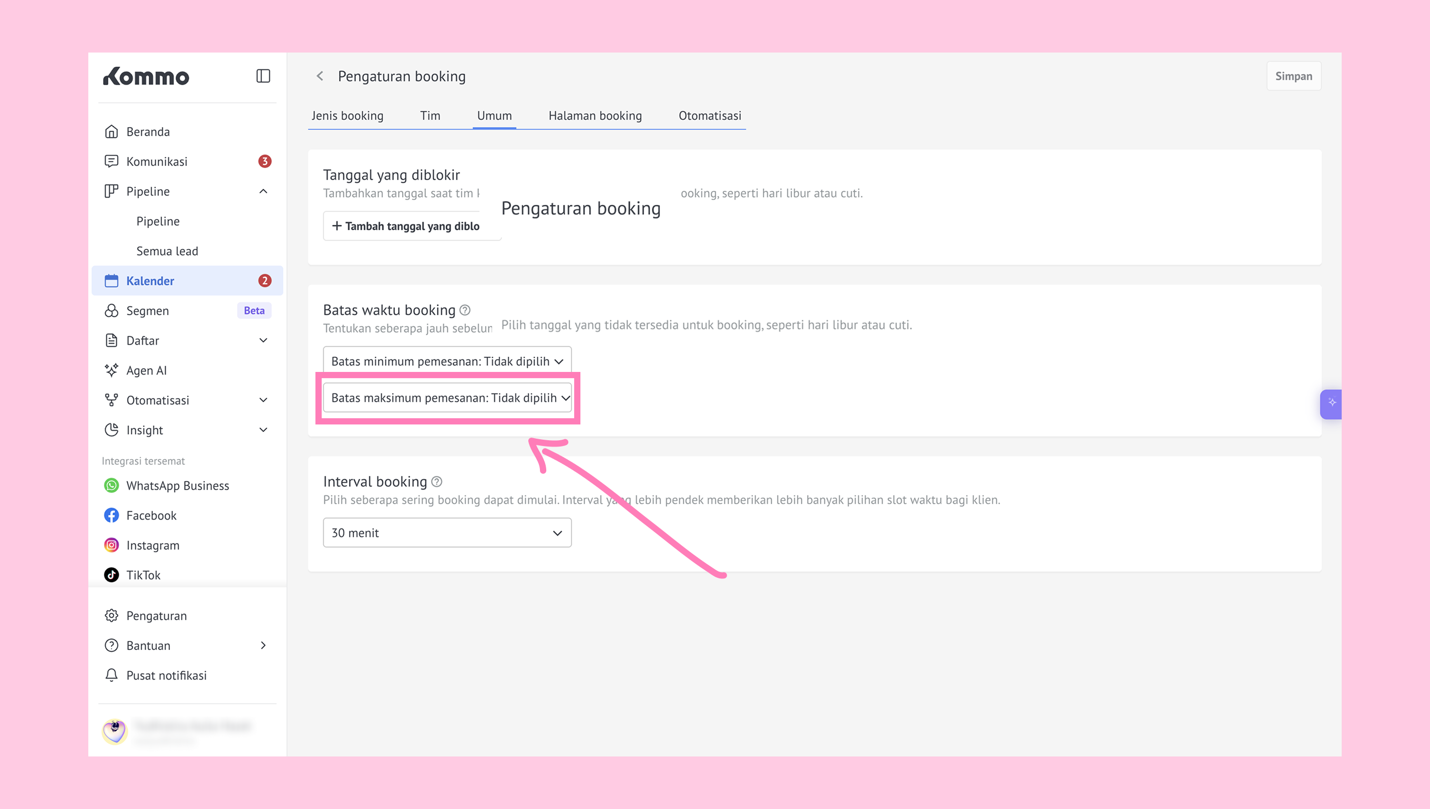Select the Umum tab
This screenshot has height=809, width=1430.
tap(494, 116)
